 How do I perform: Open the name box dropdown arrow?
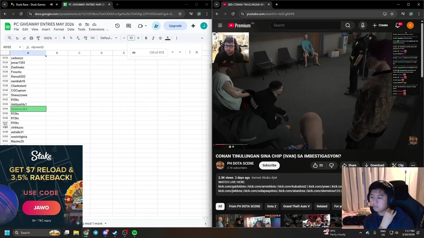20,47
